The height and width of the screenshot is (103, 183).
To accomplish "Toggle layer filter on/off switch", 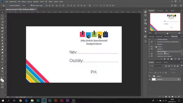I will coord(182,66).
